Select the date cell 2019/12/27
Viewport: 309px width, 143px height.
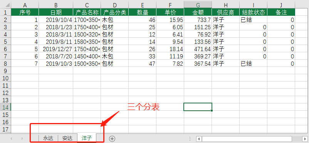point(56,49)
